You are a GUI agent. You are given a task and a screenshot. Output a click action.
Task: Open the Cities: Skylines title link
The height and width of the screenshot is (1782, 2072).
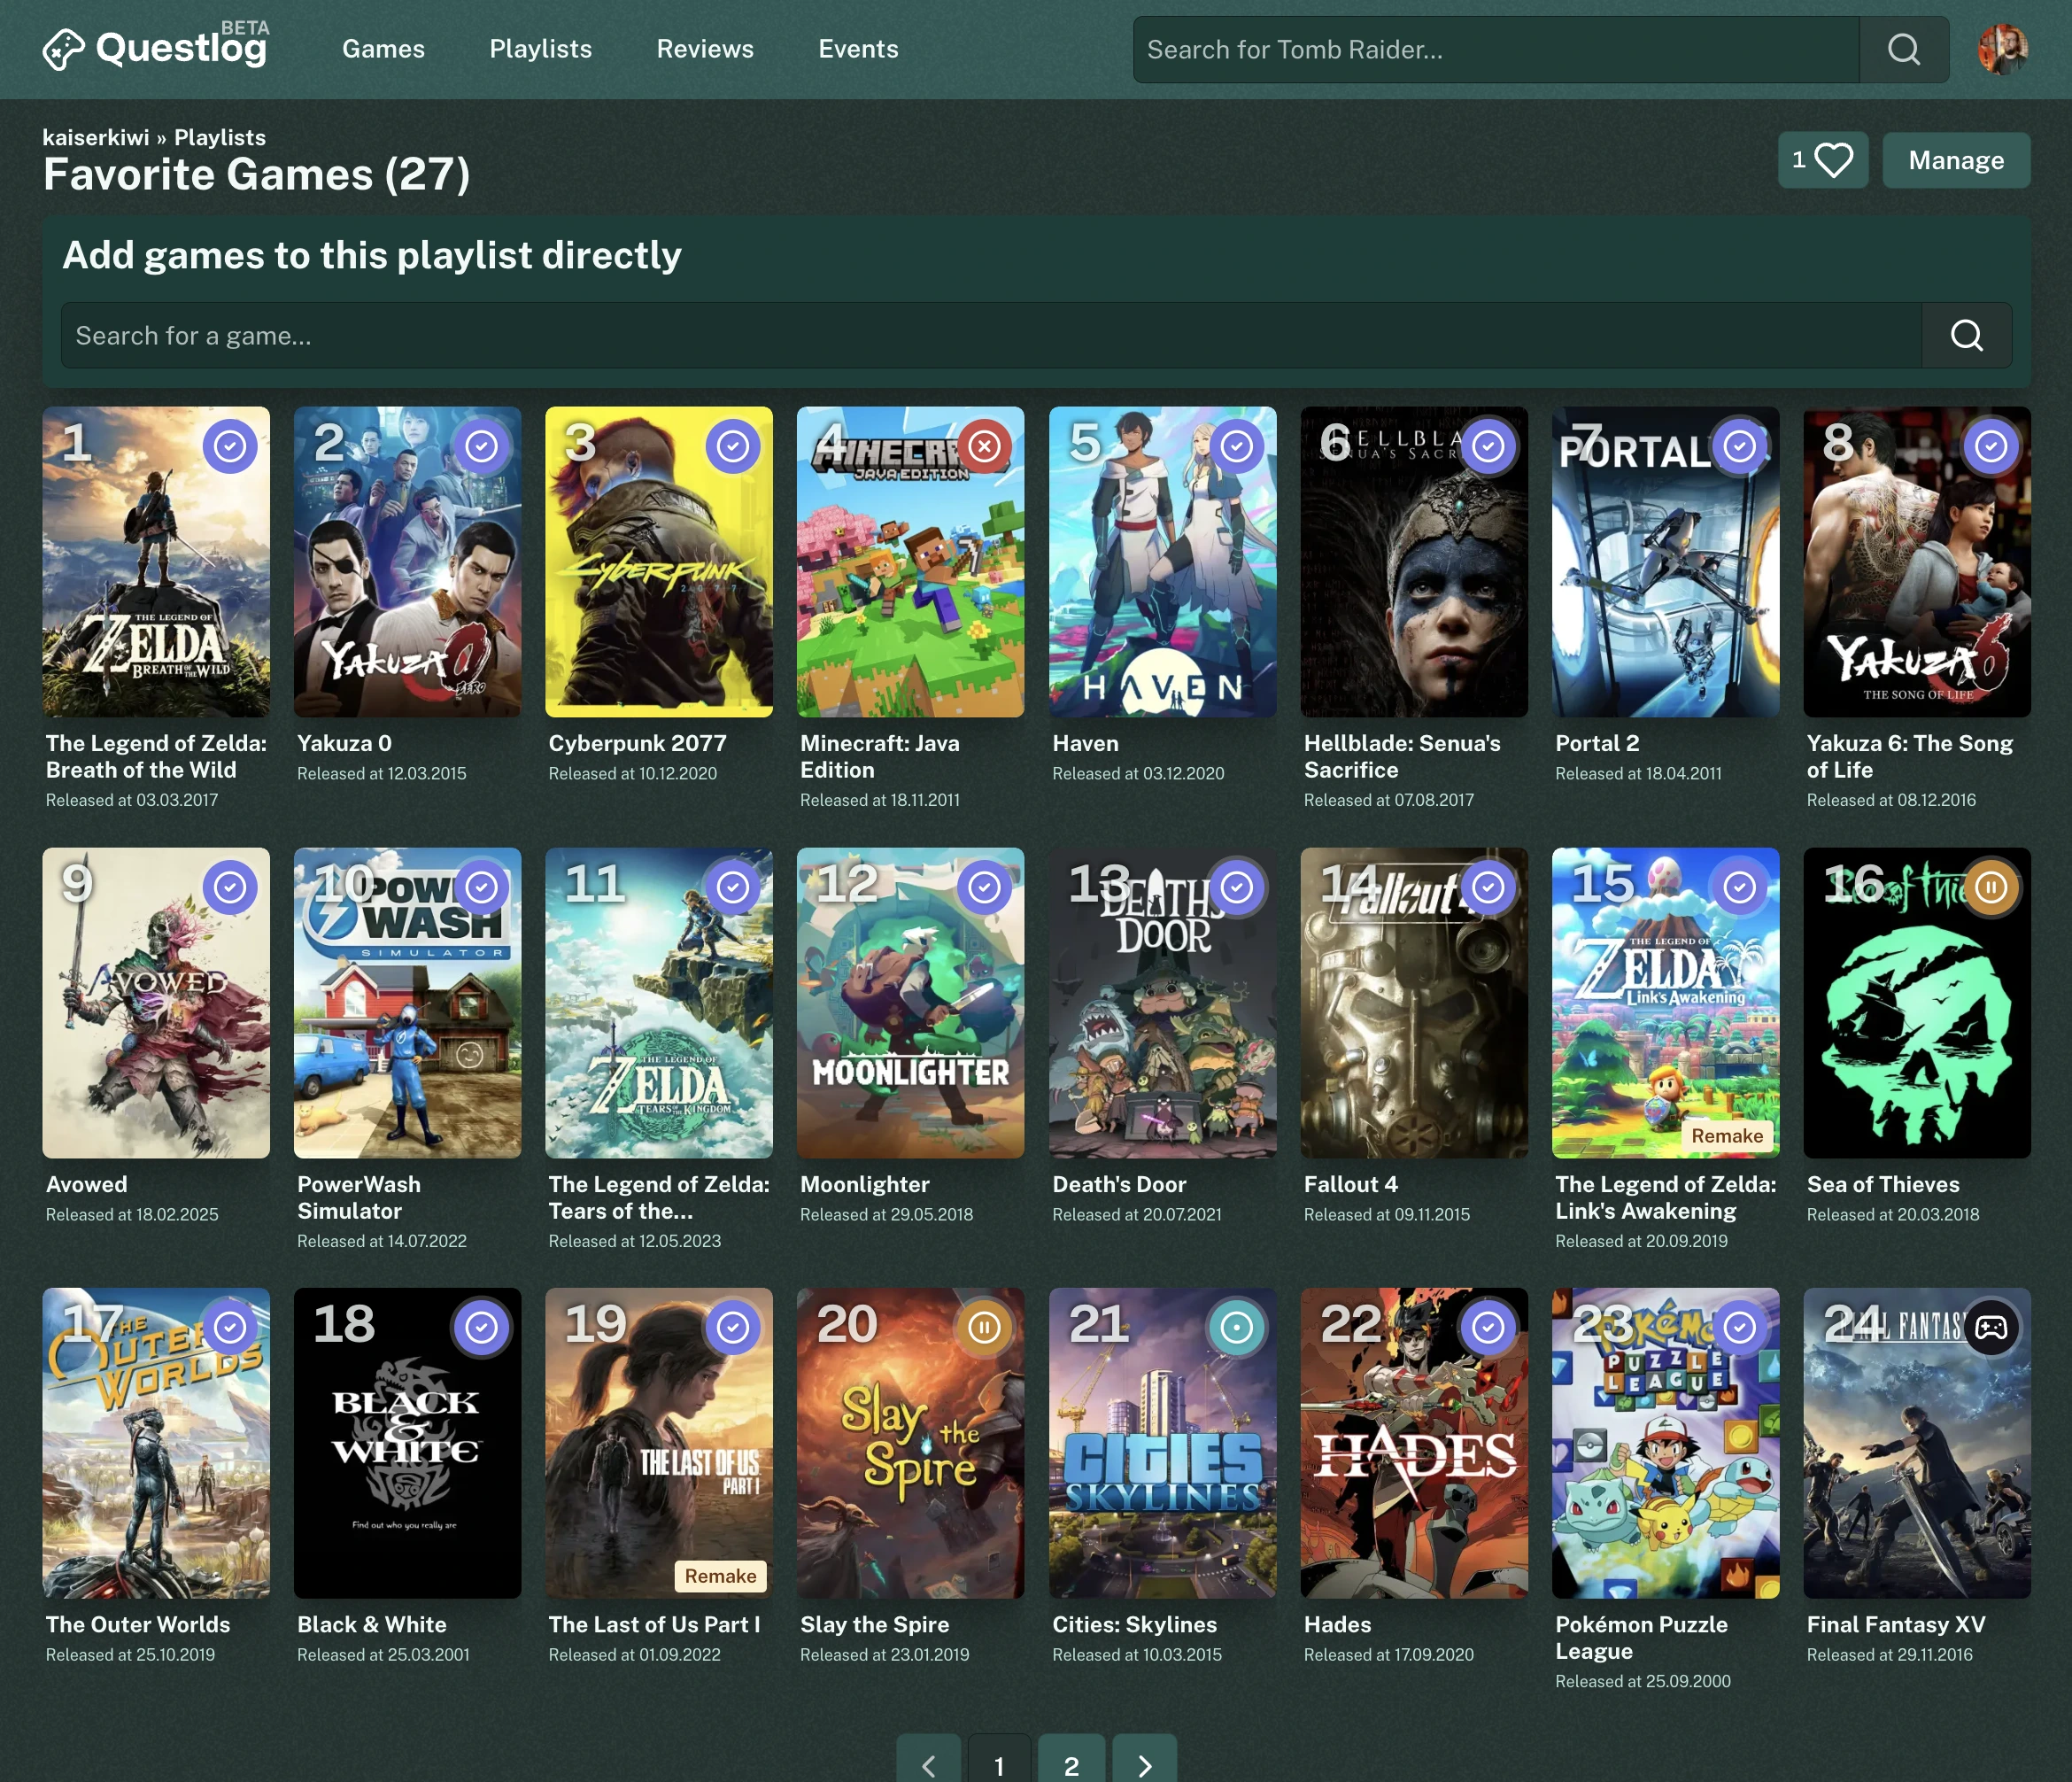(1134, 1624)
